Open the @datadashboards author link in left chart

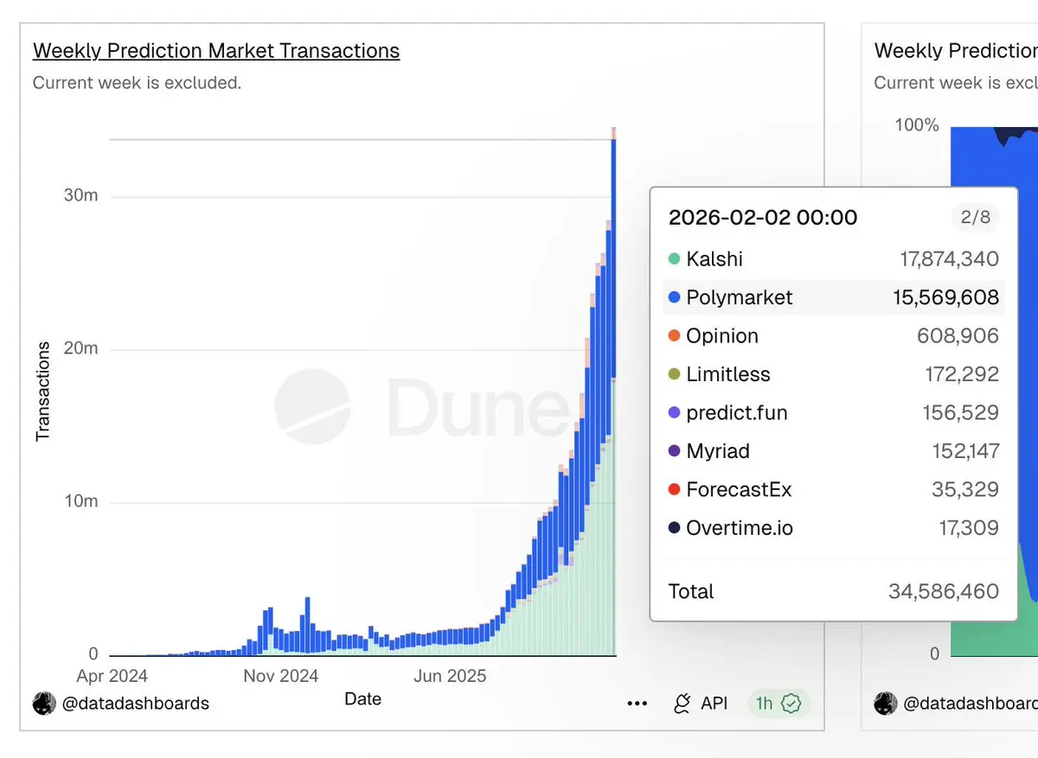pyautogui.click(x=136, y=704)
